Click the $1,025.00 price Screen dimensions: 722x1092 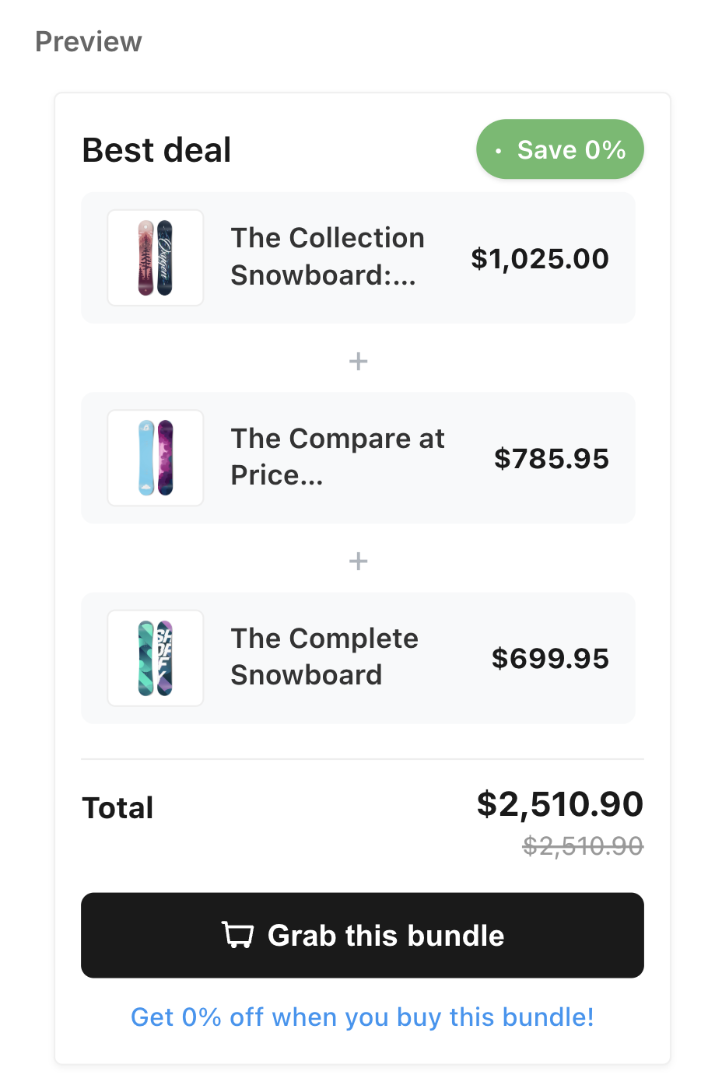click(x=539, y=259)
